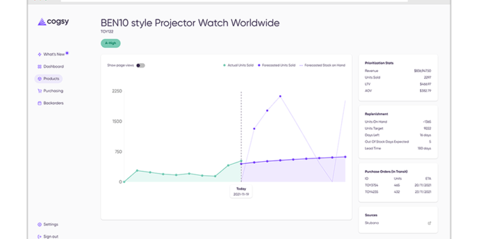Image resolution: width=478 pixels, height=239 pixels.
Task: Open Skubana source external link icon
Action: click(x=430, y=223)
